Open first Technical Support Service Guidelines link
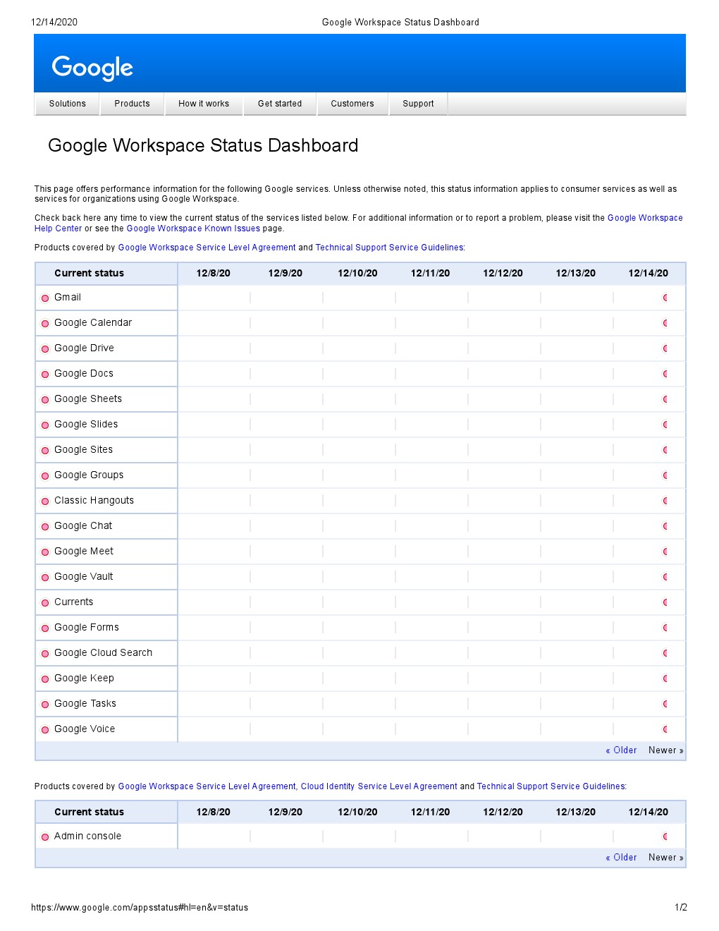The height and width of the screenshot is (931, 719). [x=389, y=248]
